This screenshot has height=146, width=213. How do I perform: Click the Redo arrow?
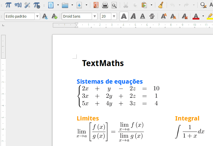(187, 5)
